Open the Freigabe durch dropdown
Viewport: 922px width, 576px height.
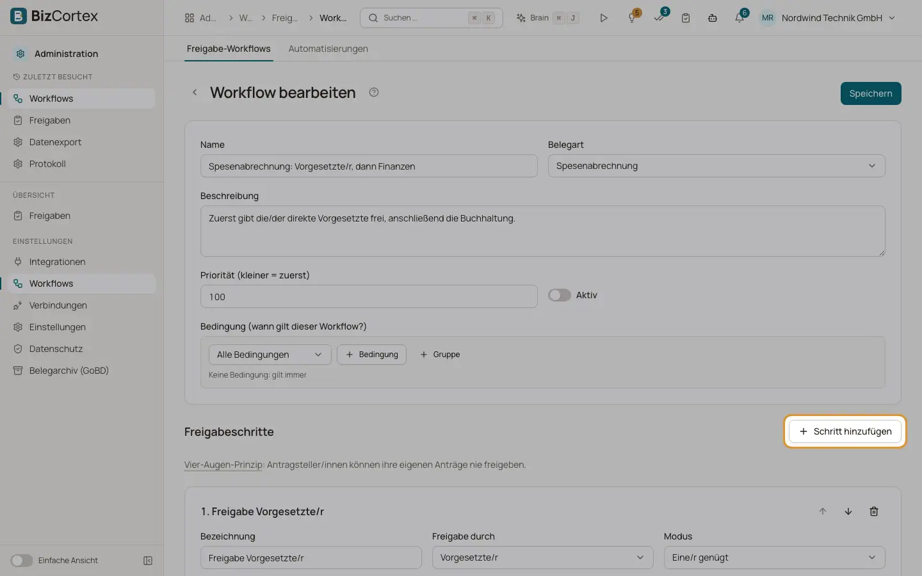542,557
